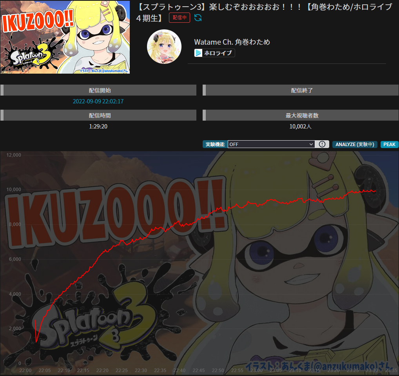
Task: Click the ANALYZE (実験中) button
Action: click(355, 145)
